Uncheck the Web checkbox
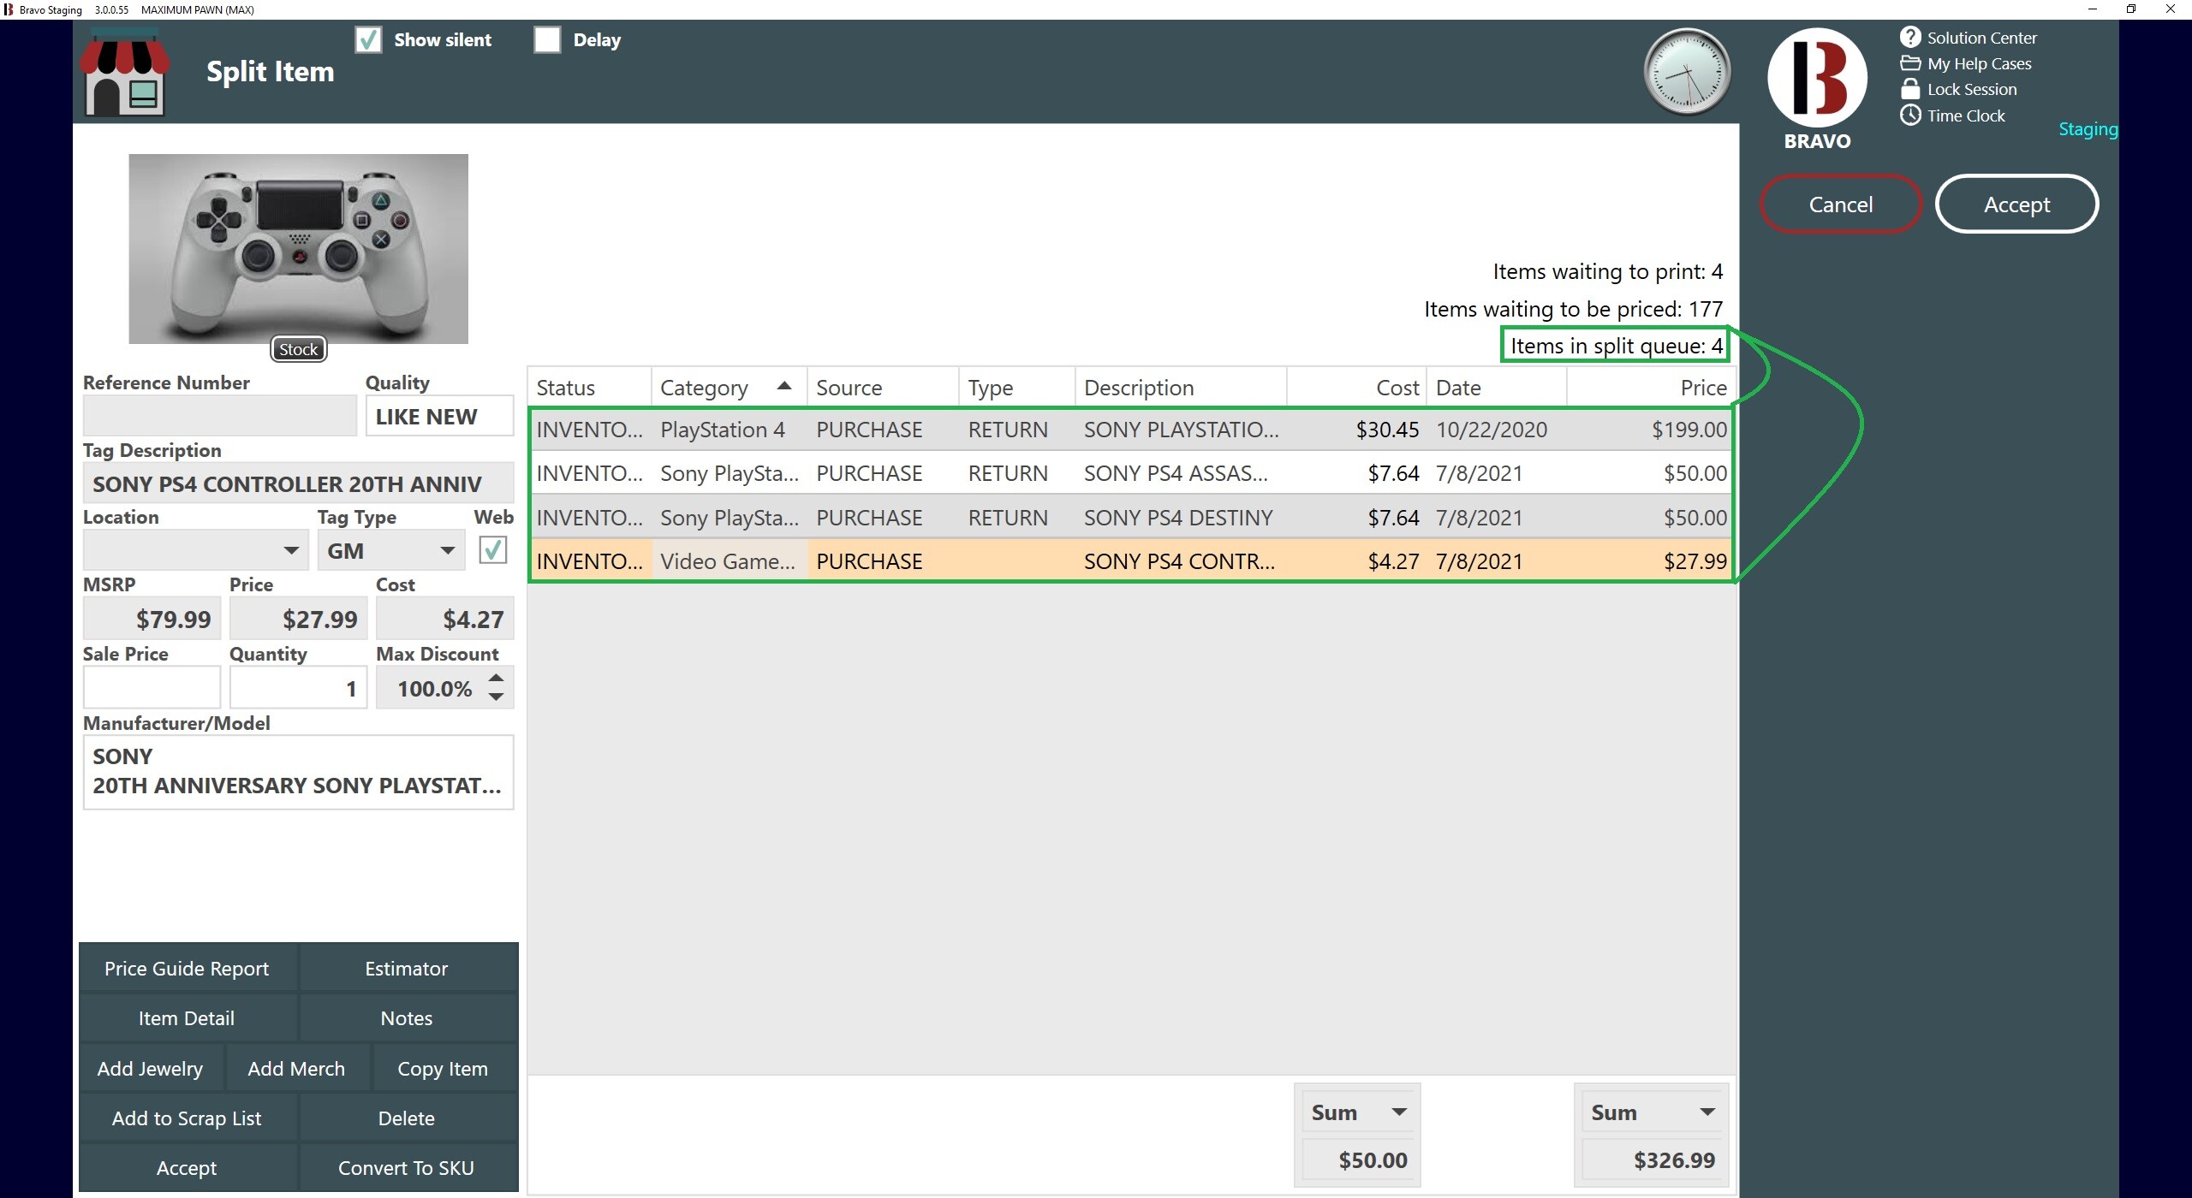 point(492,549)
